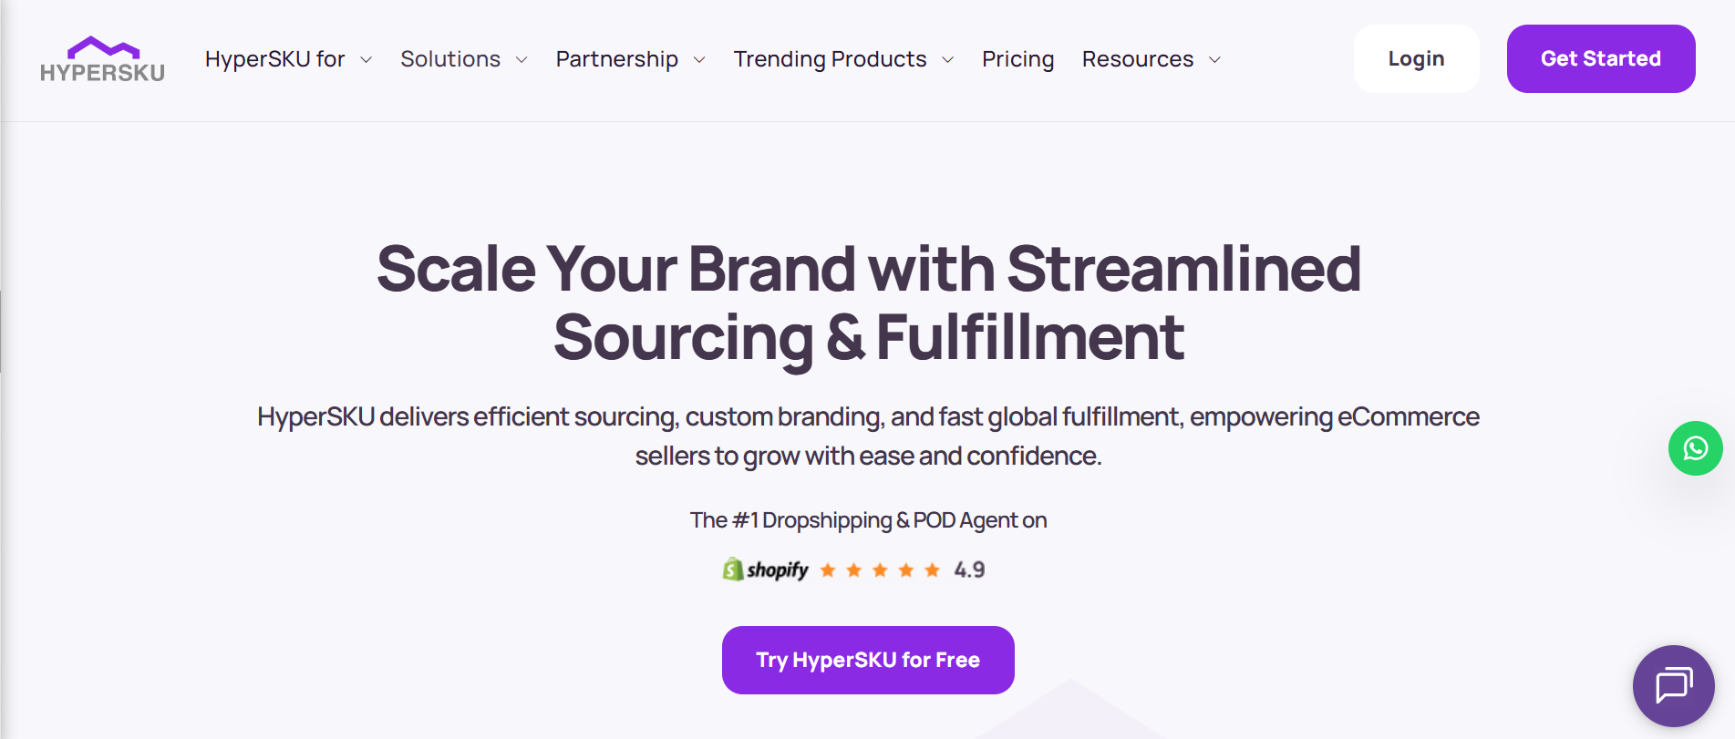The image size is (1735, 739).
Task: Expand the Trending Products chevron
Action: pyautogui.click(x=947, y=60)
